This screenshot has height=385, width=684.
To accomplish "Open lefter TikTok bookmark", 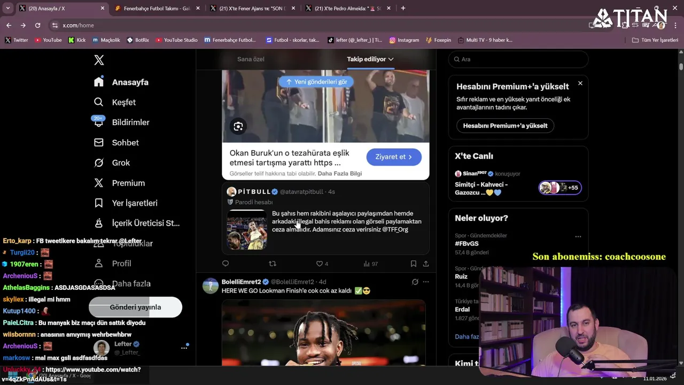I will pyautogui.click(x=355, y=40).
